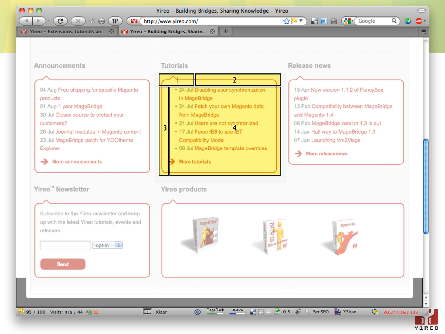The image size is (445, 334).
Task: Click the scrollbar down arrow
Action: pos(426,304)
